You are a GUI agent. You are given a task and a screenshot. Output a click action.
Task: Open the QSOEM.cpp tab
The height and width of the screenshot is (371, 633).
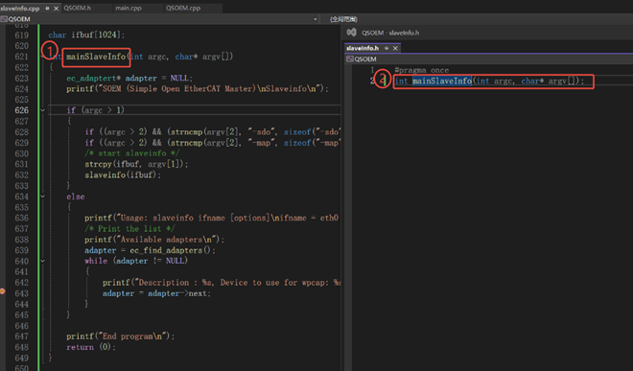click(183, 8)
